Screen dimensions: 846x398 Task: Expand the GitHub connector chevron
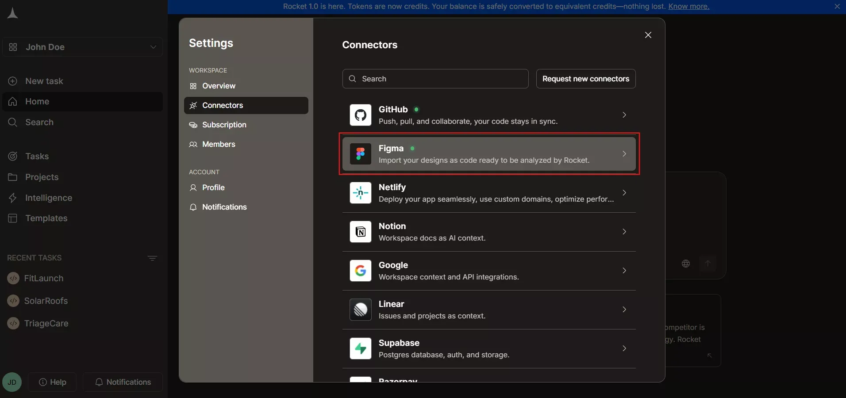[x=624, y=115]
